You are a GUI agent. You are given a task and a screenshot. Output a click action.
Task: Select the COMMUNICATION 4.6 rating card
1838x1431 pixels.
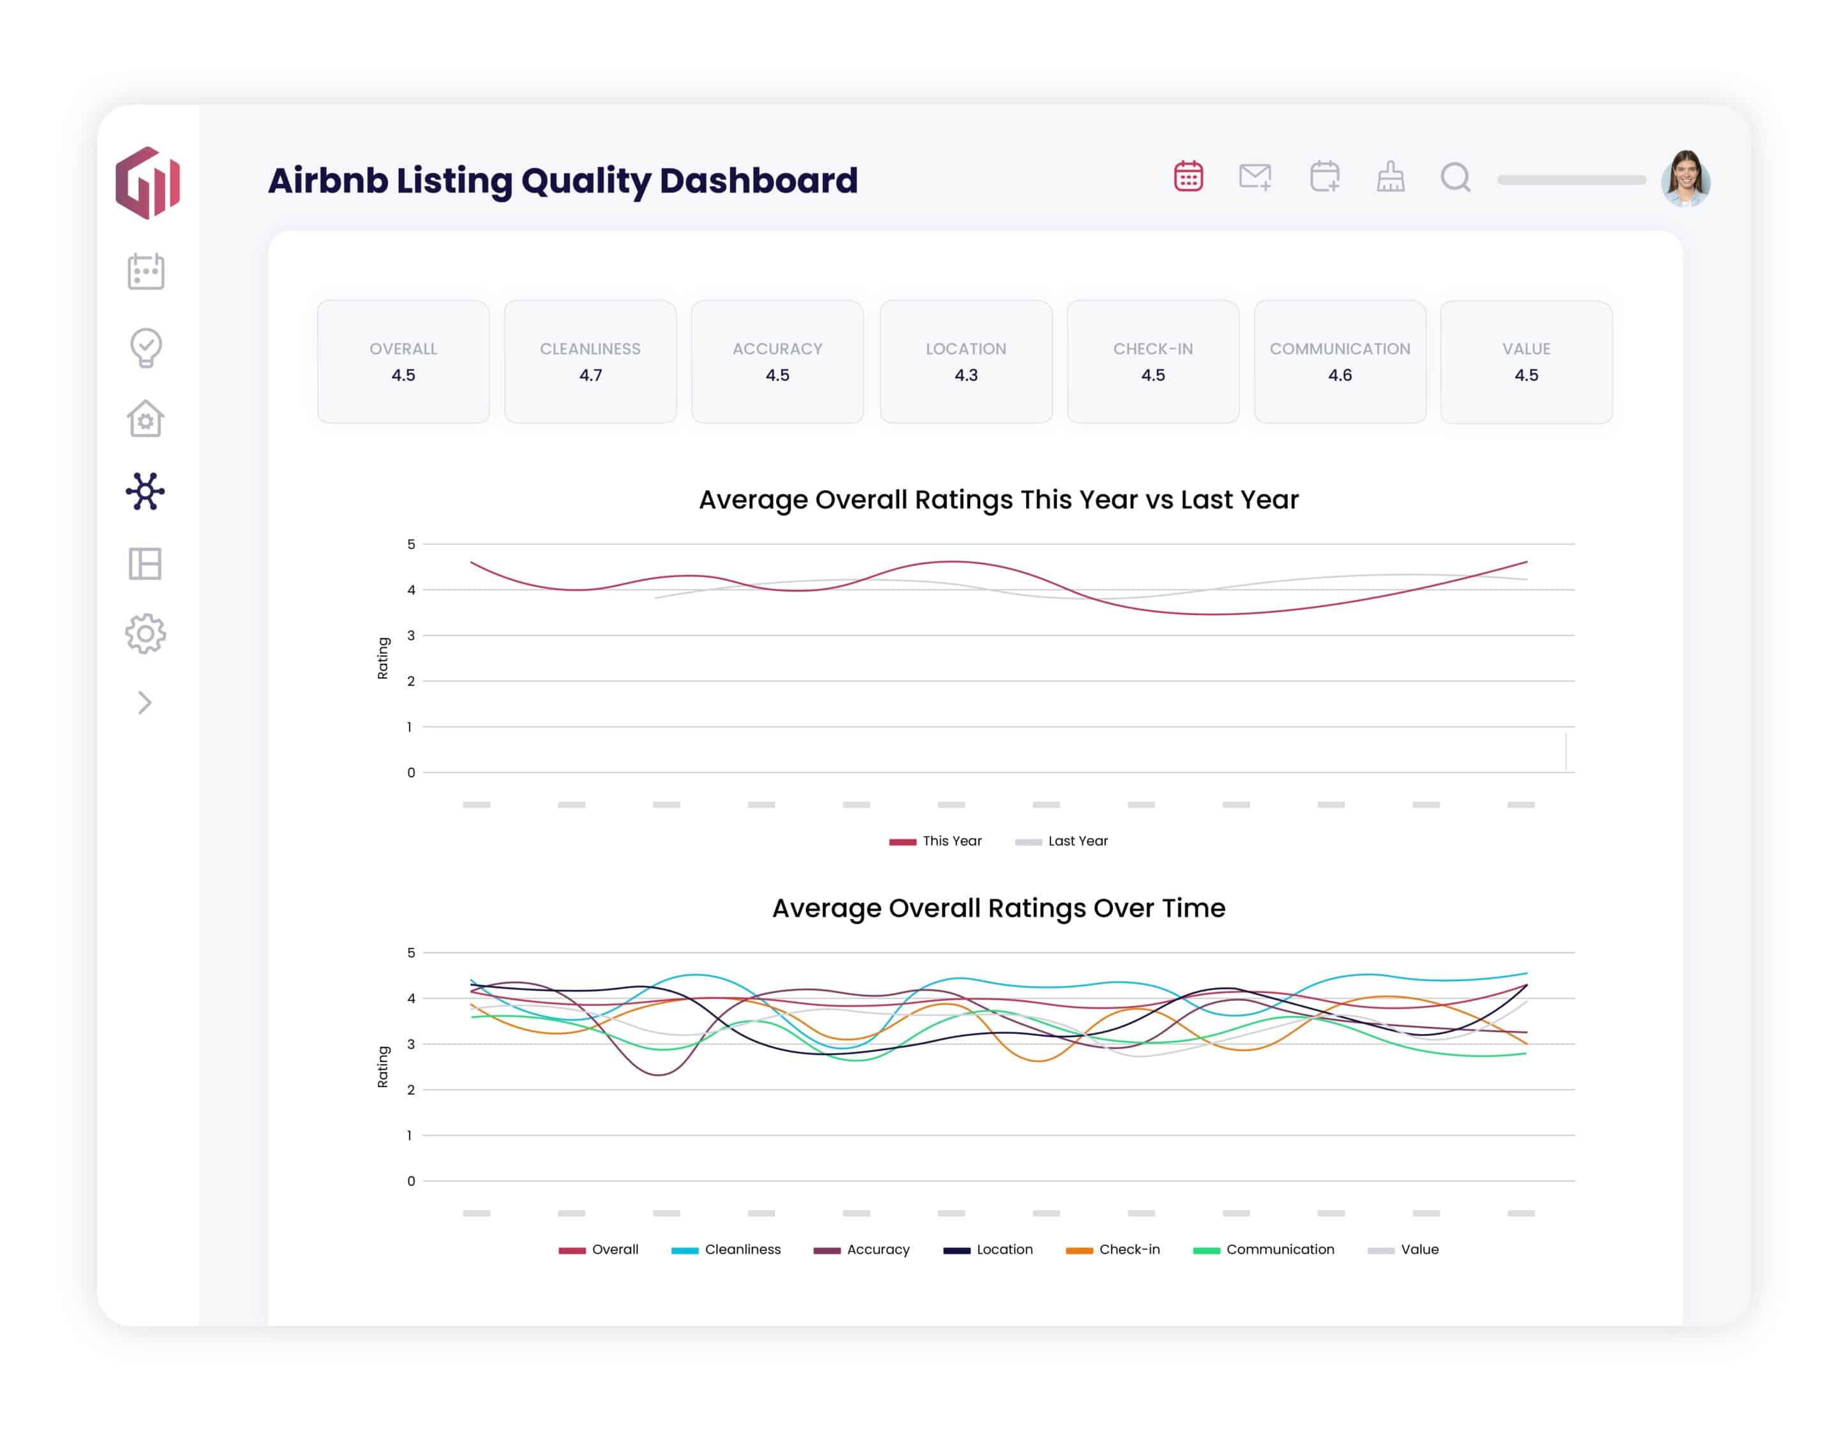(x=1340, y=362)
